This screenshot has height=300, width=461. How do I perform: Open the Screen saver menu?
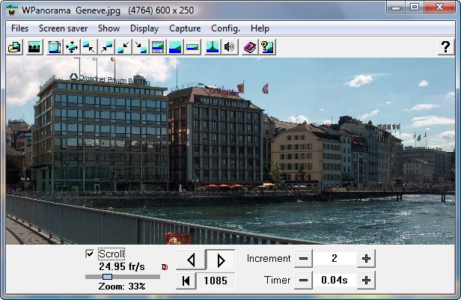pyautogui.click(x=63, y=28)
